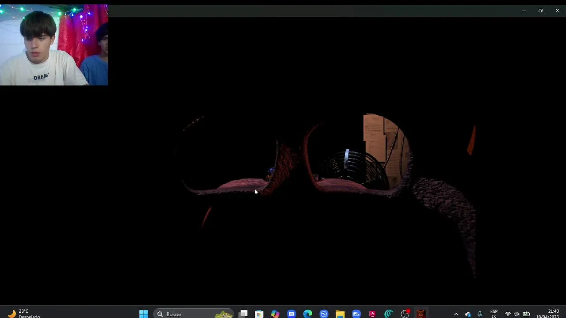Show hidden system tray icons
This screenshot has width=566, height=318.
[x=456, y=314]
